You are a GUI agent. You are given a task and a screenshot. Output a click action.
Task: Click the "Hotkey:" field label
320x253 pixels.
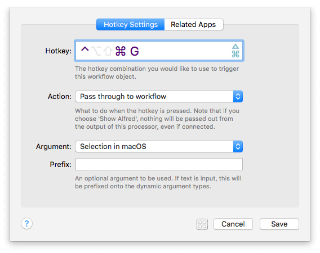59,51
